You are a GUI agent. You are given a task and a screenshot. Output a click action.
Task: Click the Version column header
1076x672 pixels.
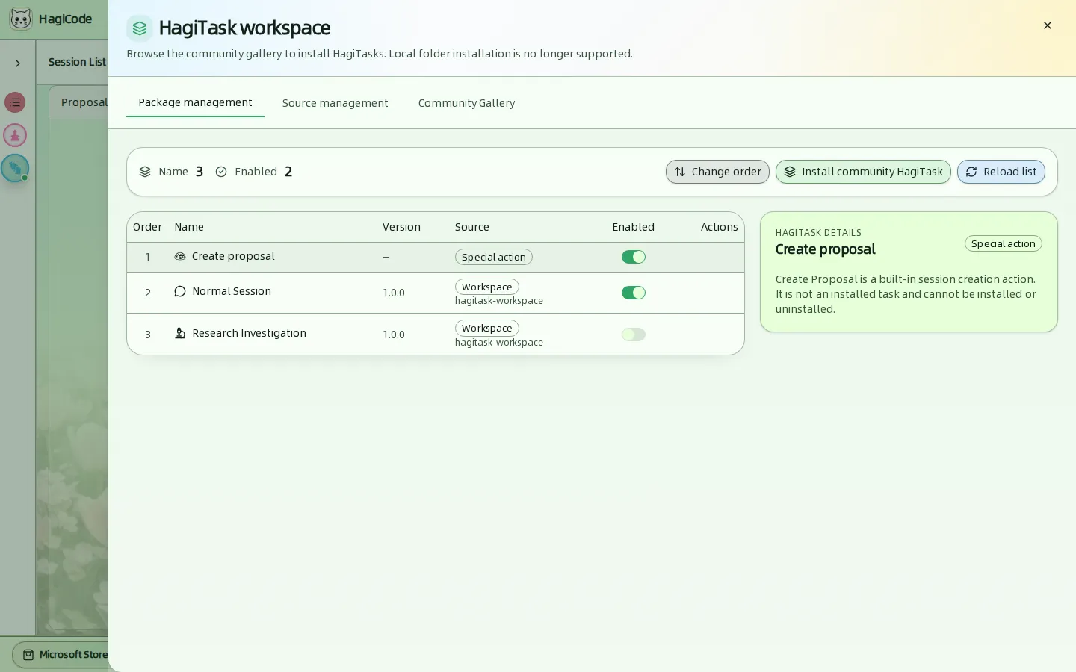tap(401, 227)
